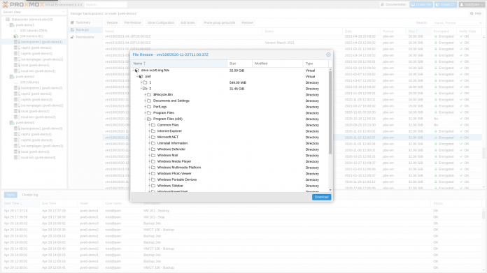487x273 pixels.
Task: Click the Windows Media Player folder icon
Action: click(x=153, y=161)
